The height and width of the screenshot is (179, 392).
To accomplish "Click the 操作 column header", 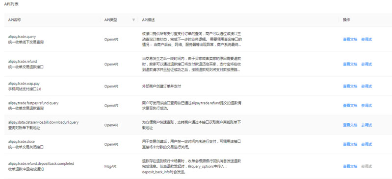I will click(346, 20).
